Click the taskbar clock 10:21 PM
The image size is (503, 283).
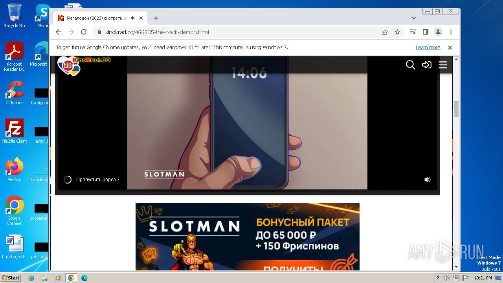(483, 278)
